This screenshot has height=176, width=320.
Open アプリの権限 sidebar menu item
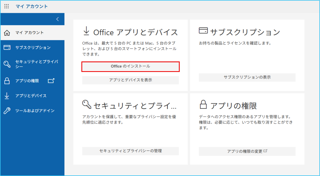pos(32,81)
